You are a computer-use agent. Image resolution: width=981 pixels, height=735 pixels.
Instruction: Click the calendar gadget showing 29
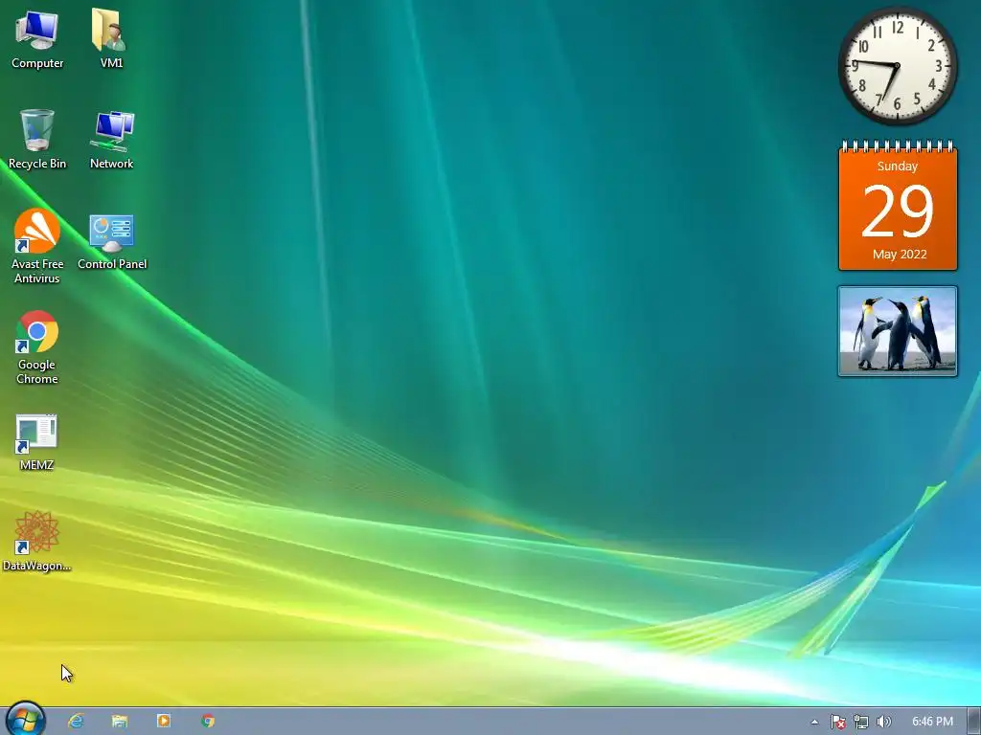pyautogui.click(x=898, y=206)
